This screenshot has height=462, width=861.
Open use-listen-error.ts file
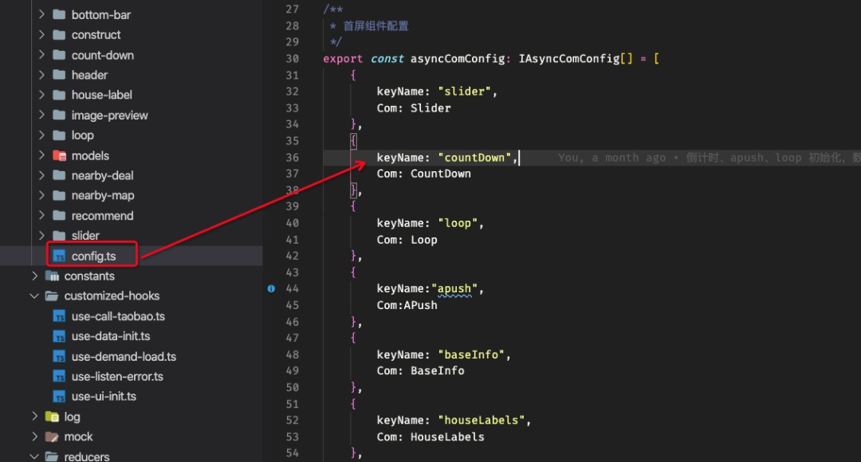coord(117,377)
